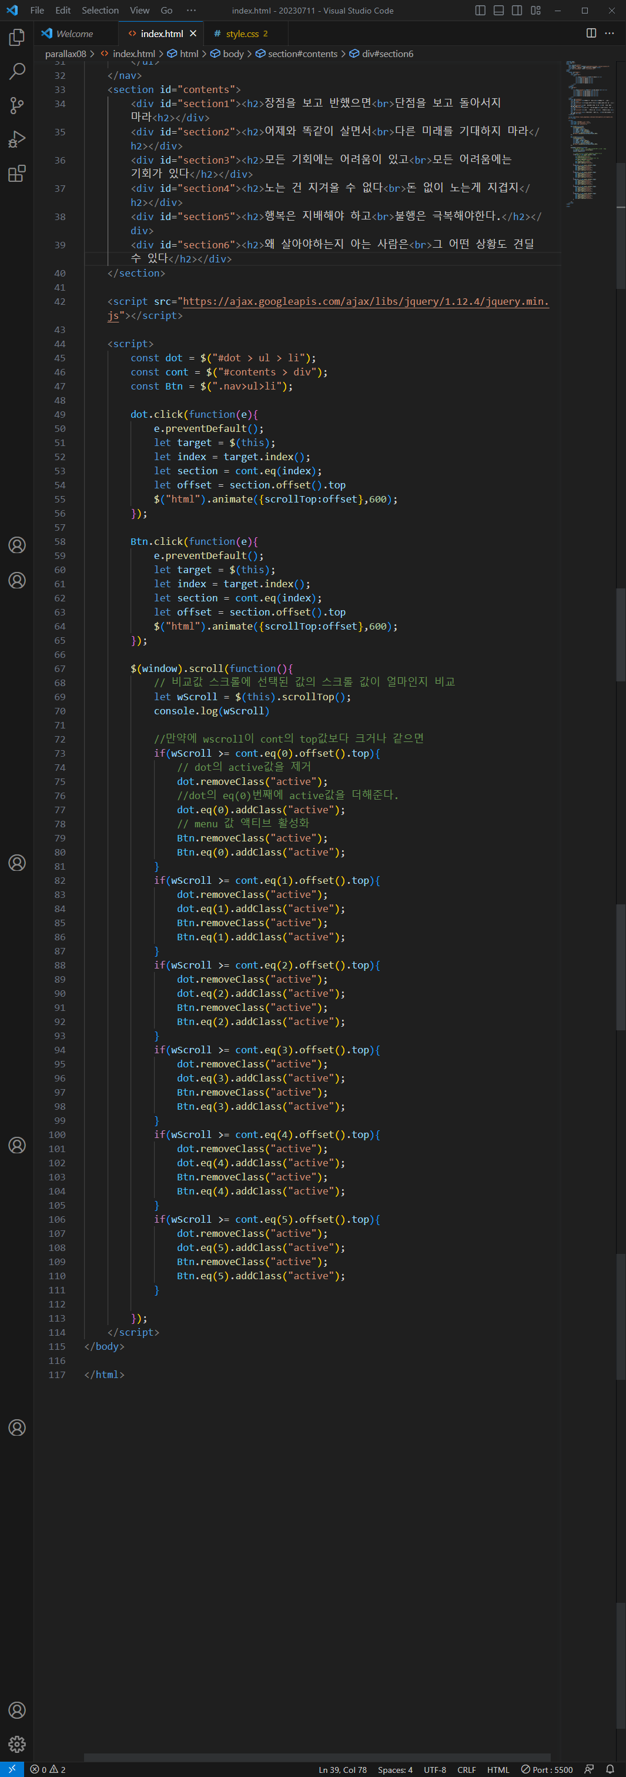
Task: Open the parallax08 breadcrumb folder
Action: [65, 54]
